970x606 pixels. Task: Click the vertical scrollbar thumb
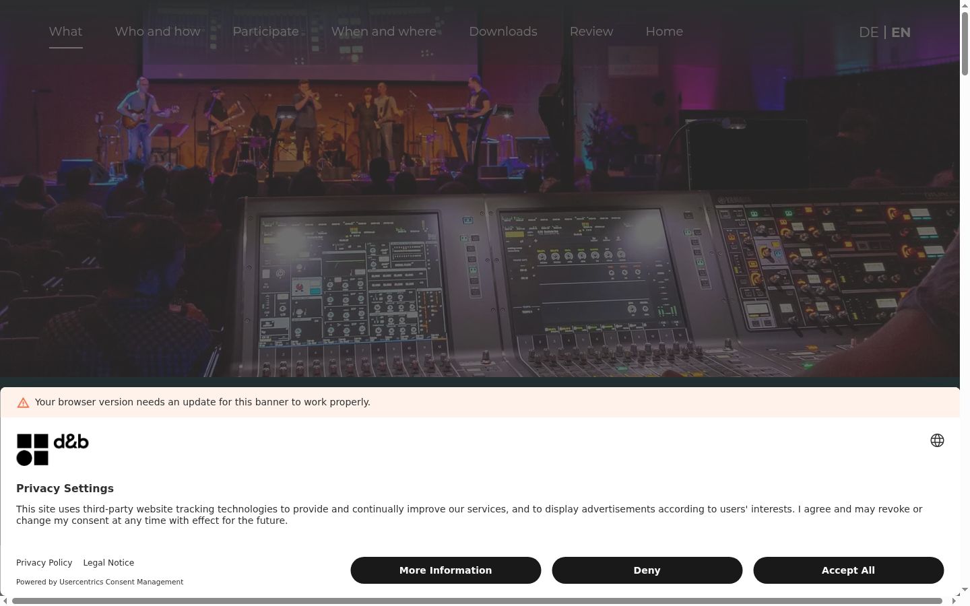pyautogui.click(x=965, y=44)
